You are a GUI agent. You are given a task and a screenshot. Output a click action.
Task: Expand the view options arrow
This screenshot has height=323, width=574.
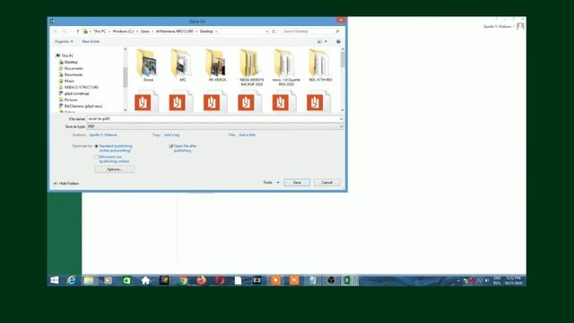[326, 41]
